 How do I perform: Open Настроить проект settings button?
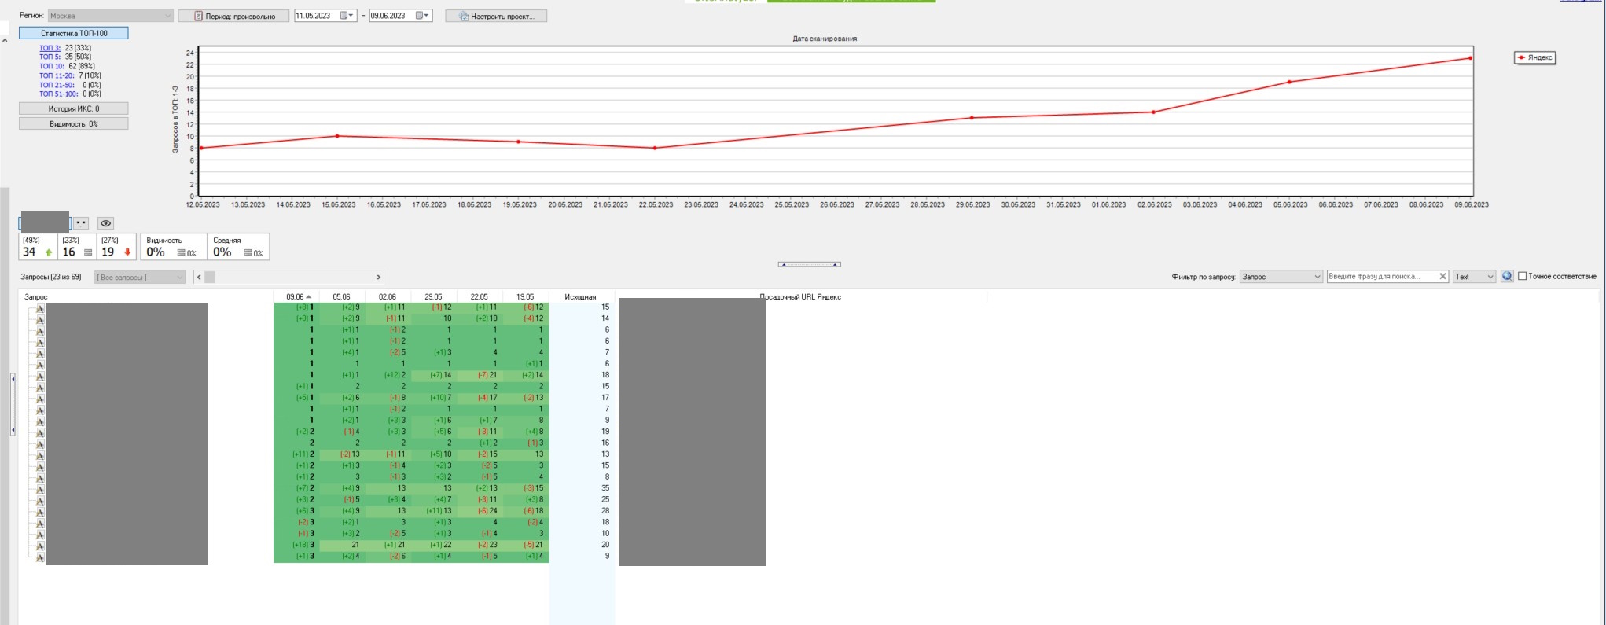[x=496, y=16]
